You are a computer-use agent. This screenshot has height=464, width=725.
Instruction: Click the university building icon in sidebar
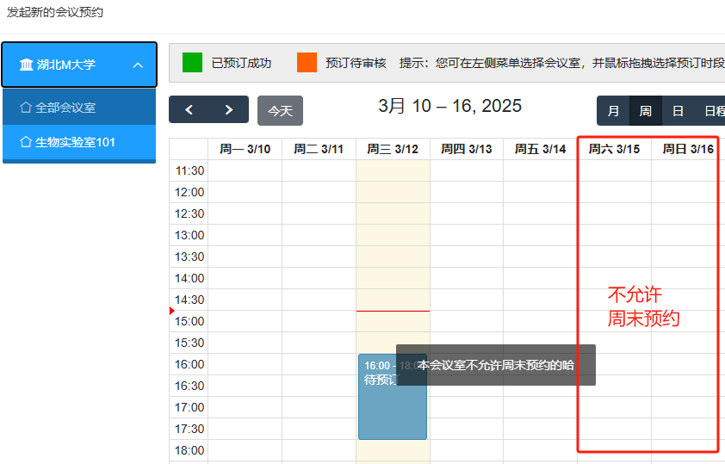tap(26, 65)
